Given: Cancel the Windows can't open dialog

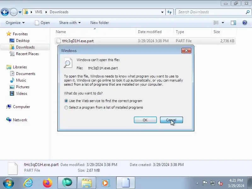Looking at the screenshot, I should (x=171, y=120).
